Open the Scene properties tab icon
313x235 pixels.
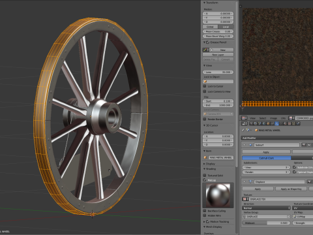260,123
